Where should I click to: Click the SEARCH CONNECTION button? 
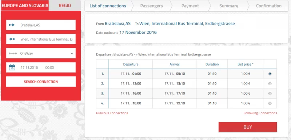point(41,82)
